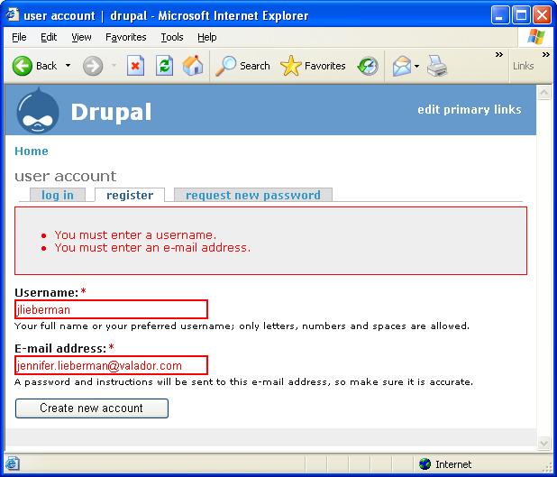Select the register tab
Viewport: 557px width, 477px height.
coord(130,195)
